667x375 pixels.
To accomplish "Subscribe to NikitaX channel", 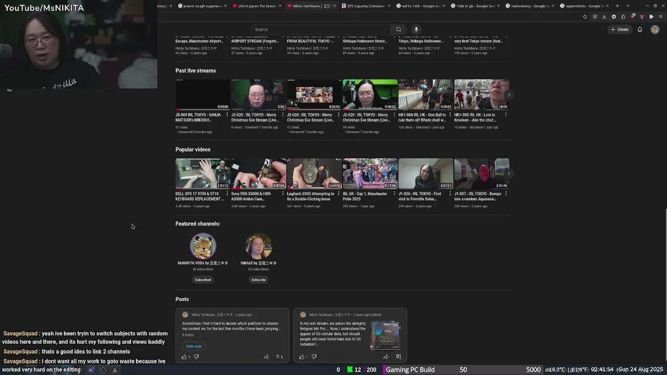I will click(258, 280).
